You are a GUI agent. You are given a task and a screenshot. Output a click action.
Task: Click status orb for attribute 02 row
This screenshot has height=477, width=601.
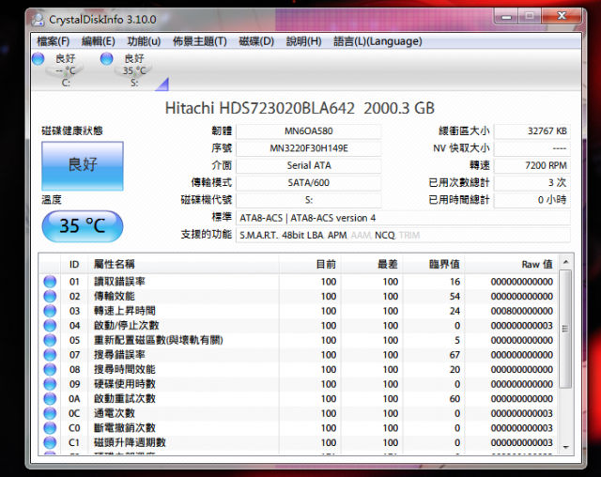[50, 296]
